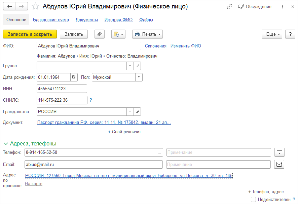Open the История ФИО tab
This screenshot has width=298, height=204.
click(118, 20)
